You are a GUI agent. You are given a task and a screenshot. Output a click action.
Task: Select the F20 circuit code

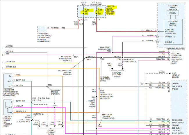click(x=63, y=28)
